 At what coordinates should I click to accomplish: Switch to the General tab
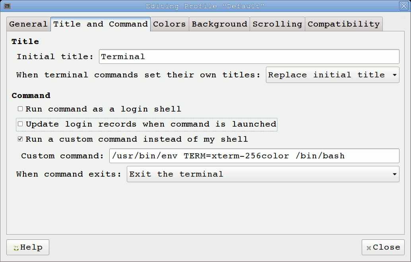[28, 24]
